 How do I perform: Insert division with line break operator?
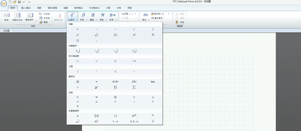pos(134,51)
